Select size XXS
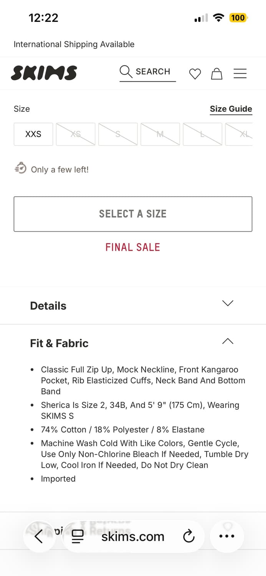 [33, 134]
